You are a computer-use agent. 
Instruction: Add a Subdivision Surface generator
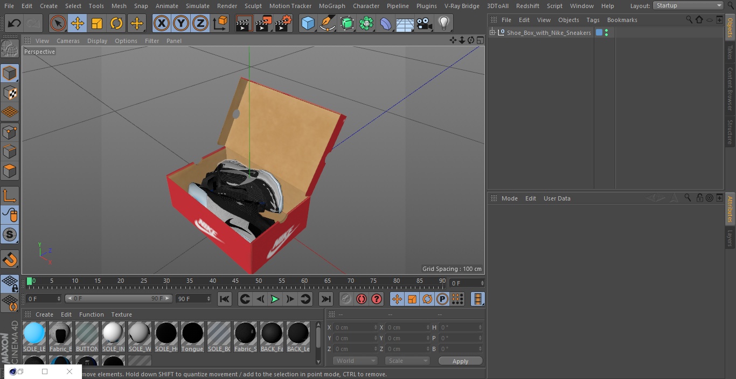347,23
